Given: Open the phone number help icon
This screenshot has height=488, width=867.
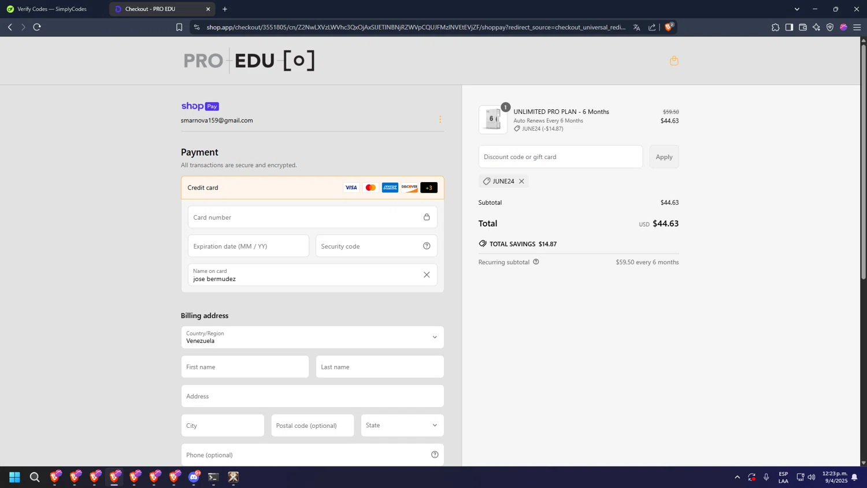Looking at the screenshot, I should [x=435, y=455].
